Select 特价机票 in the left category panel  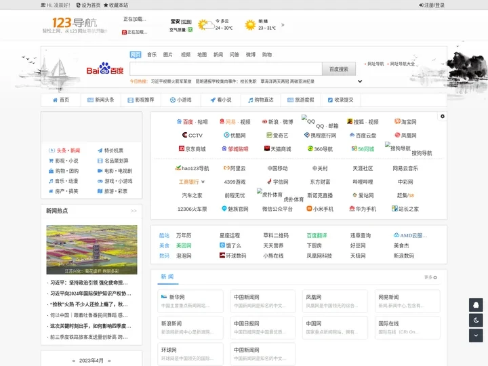click(x=110, y=150)
